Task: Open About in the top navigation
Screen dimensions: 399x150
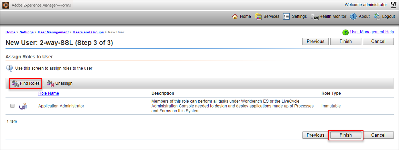Action: (364, 16)
